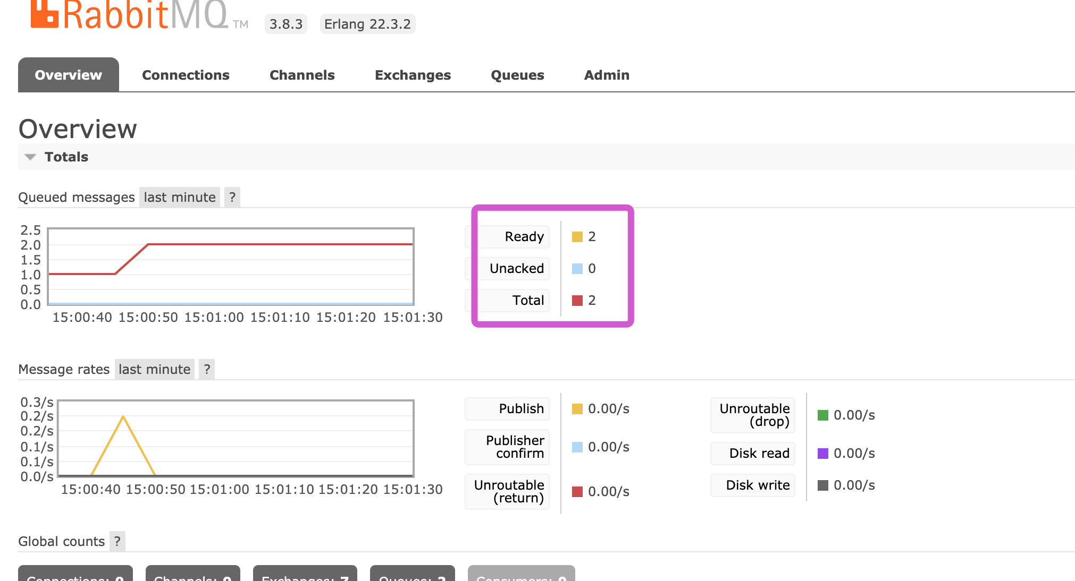Select the Channels tab
Image resolution: width=1075 pixels, height=581 pixels.
(x=302, y=75)
